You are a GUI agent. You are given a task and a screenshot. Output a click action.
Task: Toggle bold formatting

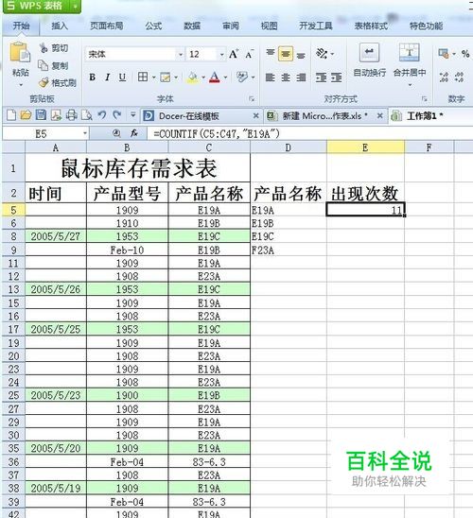point(93,78)
